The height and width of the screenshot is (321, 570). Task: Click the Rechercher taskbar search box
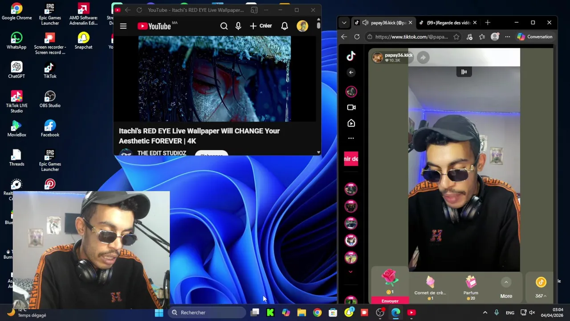207,313
